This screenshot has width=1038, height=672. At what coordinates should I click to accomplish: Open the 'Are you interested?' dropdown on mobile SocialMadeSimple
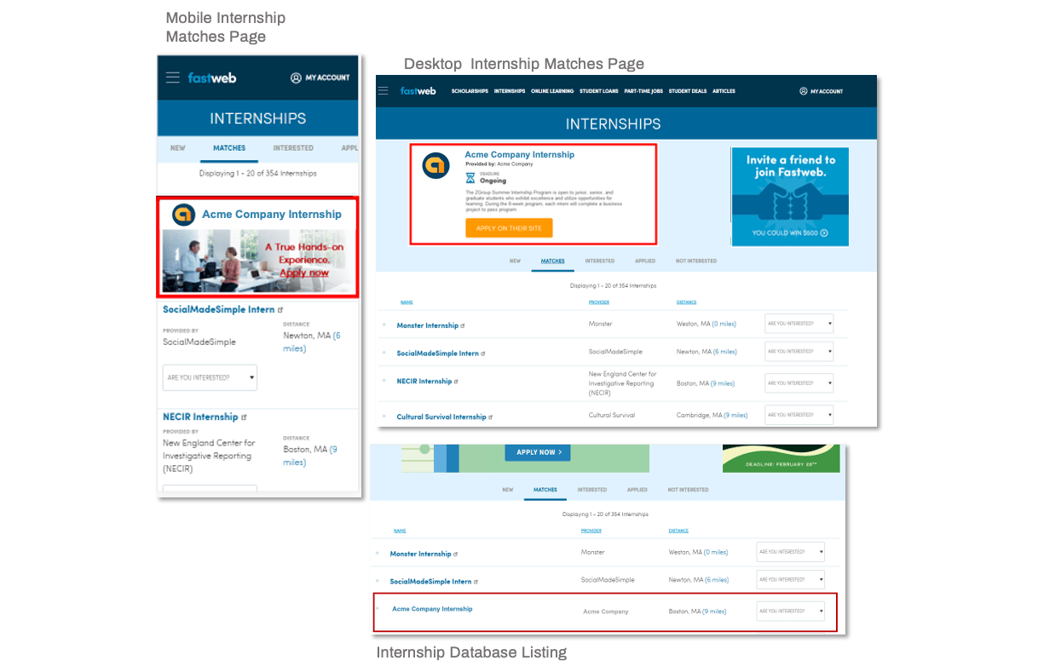point(210,377)
